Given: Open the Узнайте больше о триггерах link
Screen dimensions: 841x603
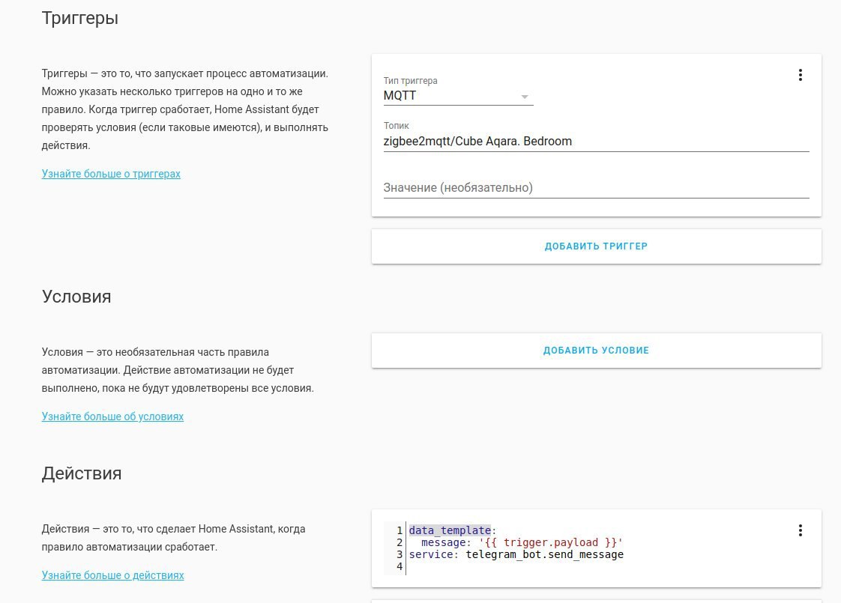Looking at the screenshot, I should coord(111,174).
